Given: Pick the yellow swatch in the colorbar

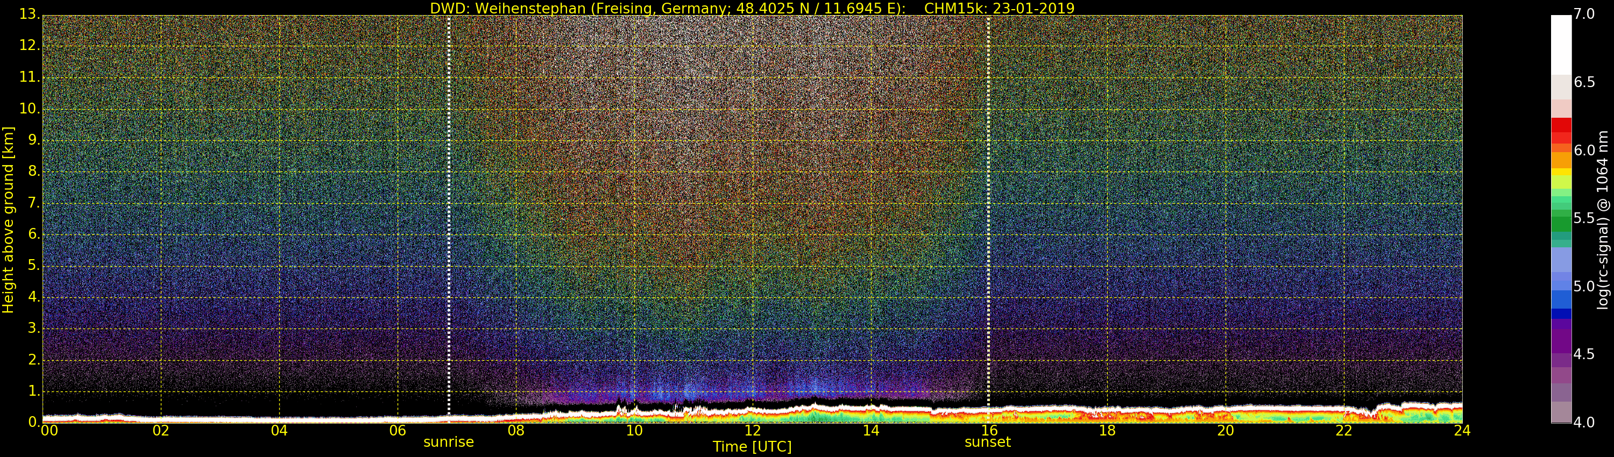Looking at the screenshot, I should point(1561,172).
